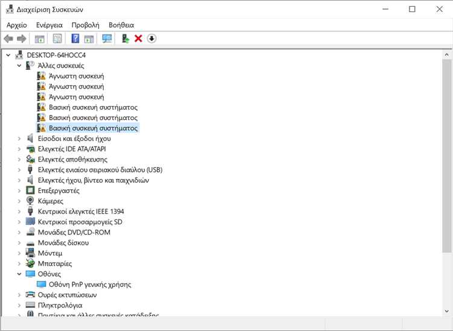Expand Ελεγκτές ενιαίου σειριακού διαύλου (USB)
Image resolution: width=453 pixels, height=331 pixels.
tap(19, 170)
